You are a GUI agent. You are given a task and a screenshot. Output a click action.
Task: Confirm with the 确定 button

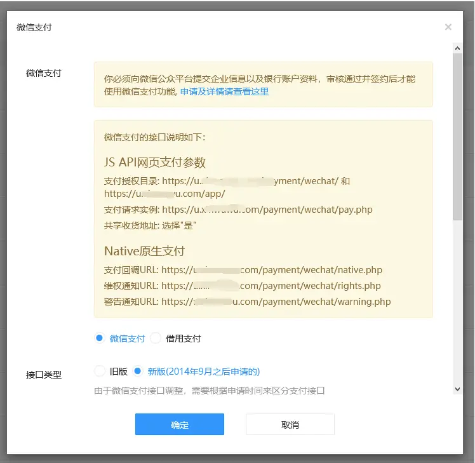coord(180,424)
